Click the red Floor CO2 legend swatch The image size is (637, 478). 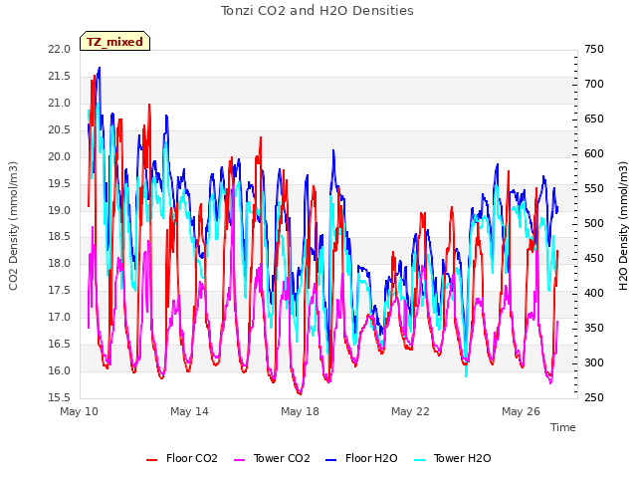[152, 460]
